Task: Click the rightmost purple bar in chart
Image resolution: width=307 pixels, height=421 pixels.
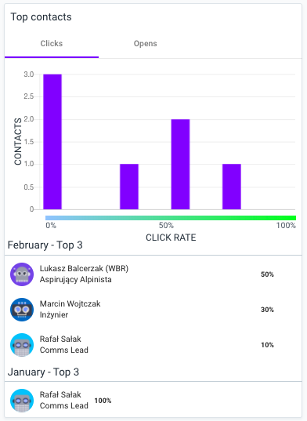Action: 232,187
